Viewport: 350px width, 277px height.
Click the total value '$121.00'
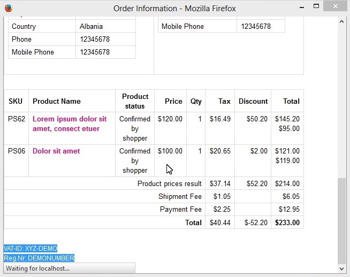coord(287,151)
